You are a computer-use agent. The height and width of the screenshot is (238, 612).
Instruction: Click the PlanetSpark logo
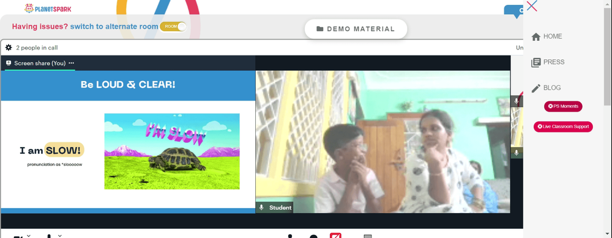point(48,8)
